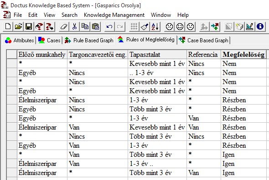The width and height of the screenshot is (269, 180).
Task: Click the greyed-out redo arrow icon
Action: click(x=120, y=27)
